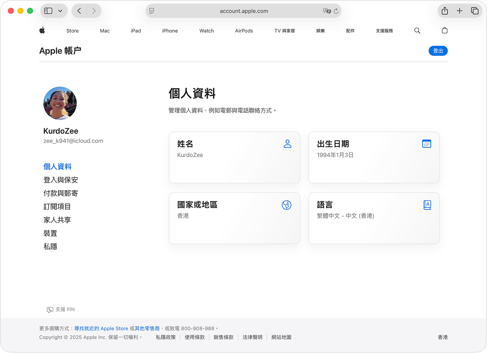Open the 尋找就近的 Apple Store link
The width and height of the screenshot is (487, 353).
pos(101,328)
